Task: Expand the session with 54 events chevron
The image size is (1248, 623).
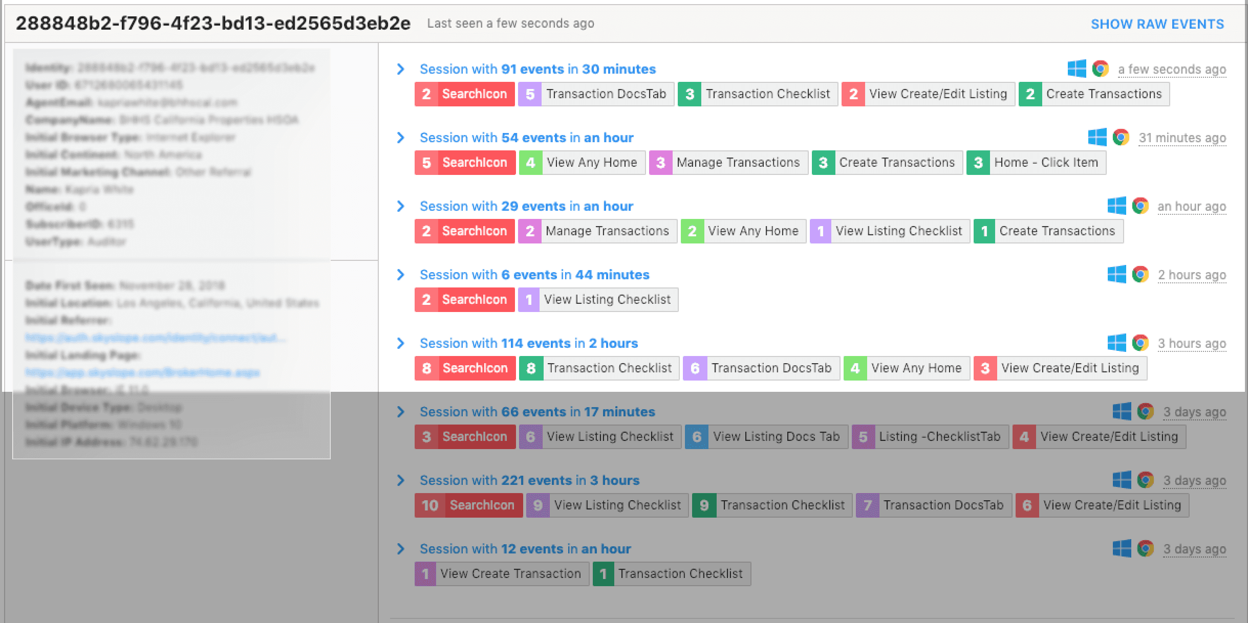Action: (401, 138)
